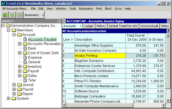Maximize the /ACCOUNT/AP pane with its square icon
Image resolution: width=172 pixels, height=109 pixels.
(x=169, y=21)
